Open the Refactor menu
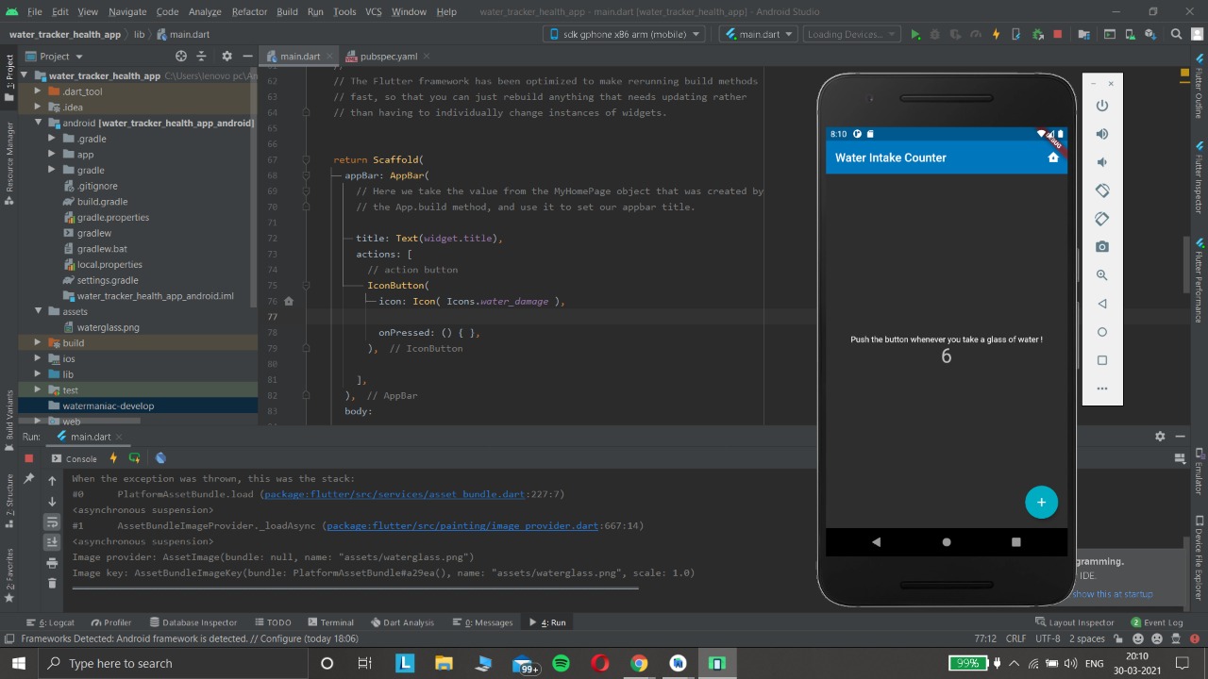1208x679 pixels. click(x=249, y=11)
